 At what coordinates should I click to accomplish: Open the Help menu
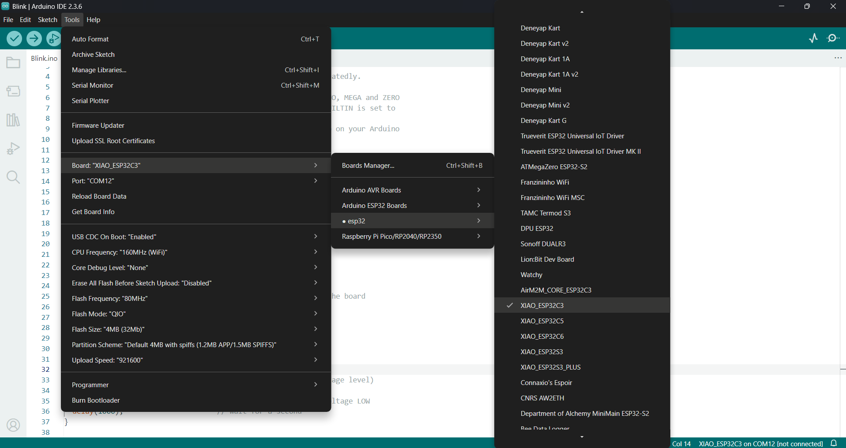click(x=93, y=19)
